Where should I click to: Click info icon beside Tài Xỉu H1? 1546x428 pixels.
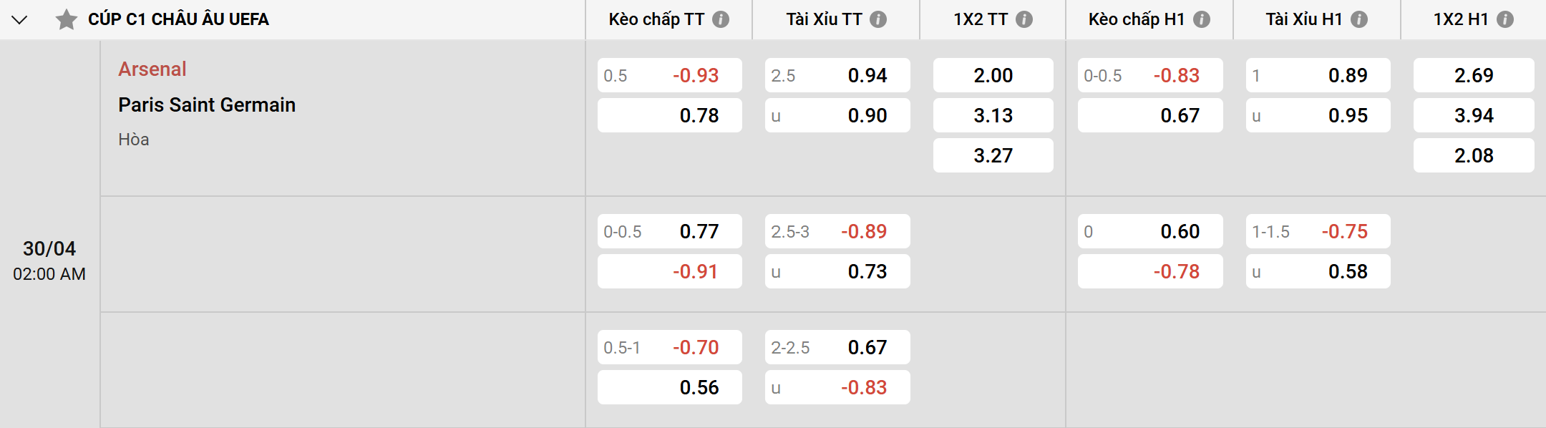pos(1358,19)
